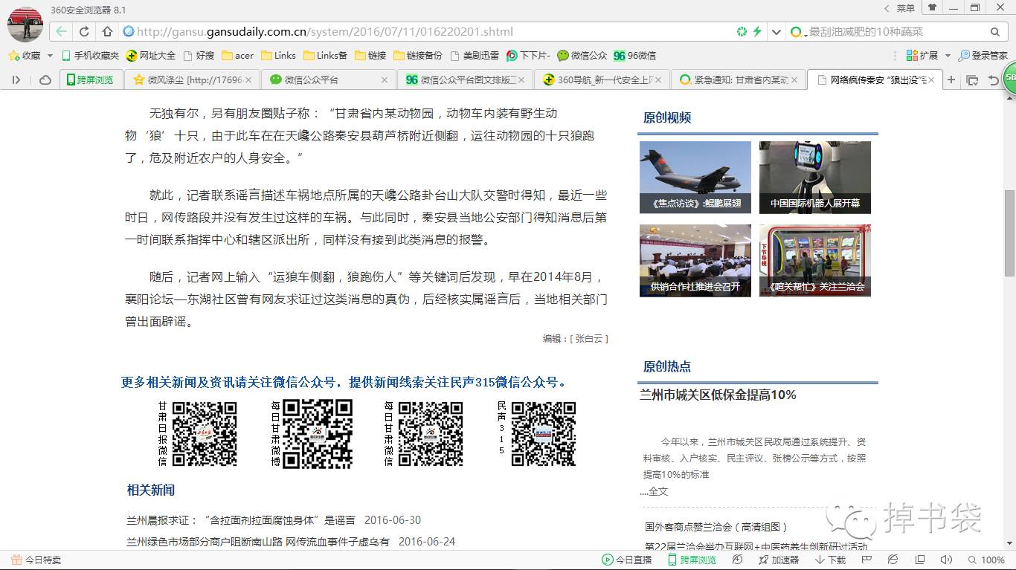
Task: Open the 收藏 favorites star
Action: (25, 56)
